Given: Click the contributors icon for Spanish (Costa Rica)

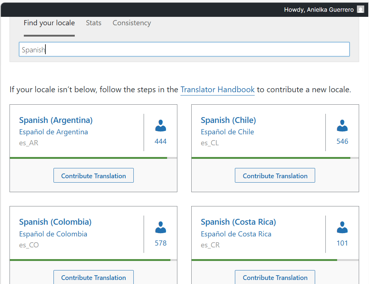Looking at the screenshot, I should pyautogui.click(x=342, y=228).
